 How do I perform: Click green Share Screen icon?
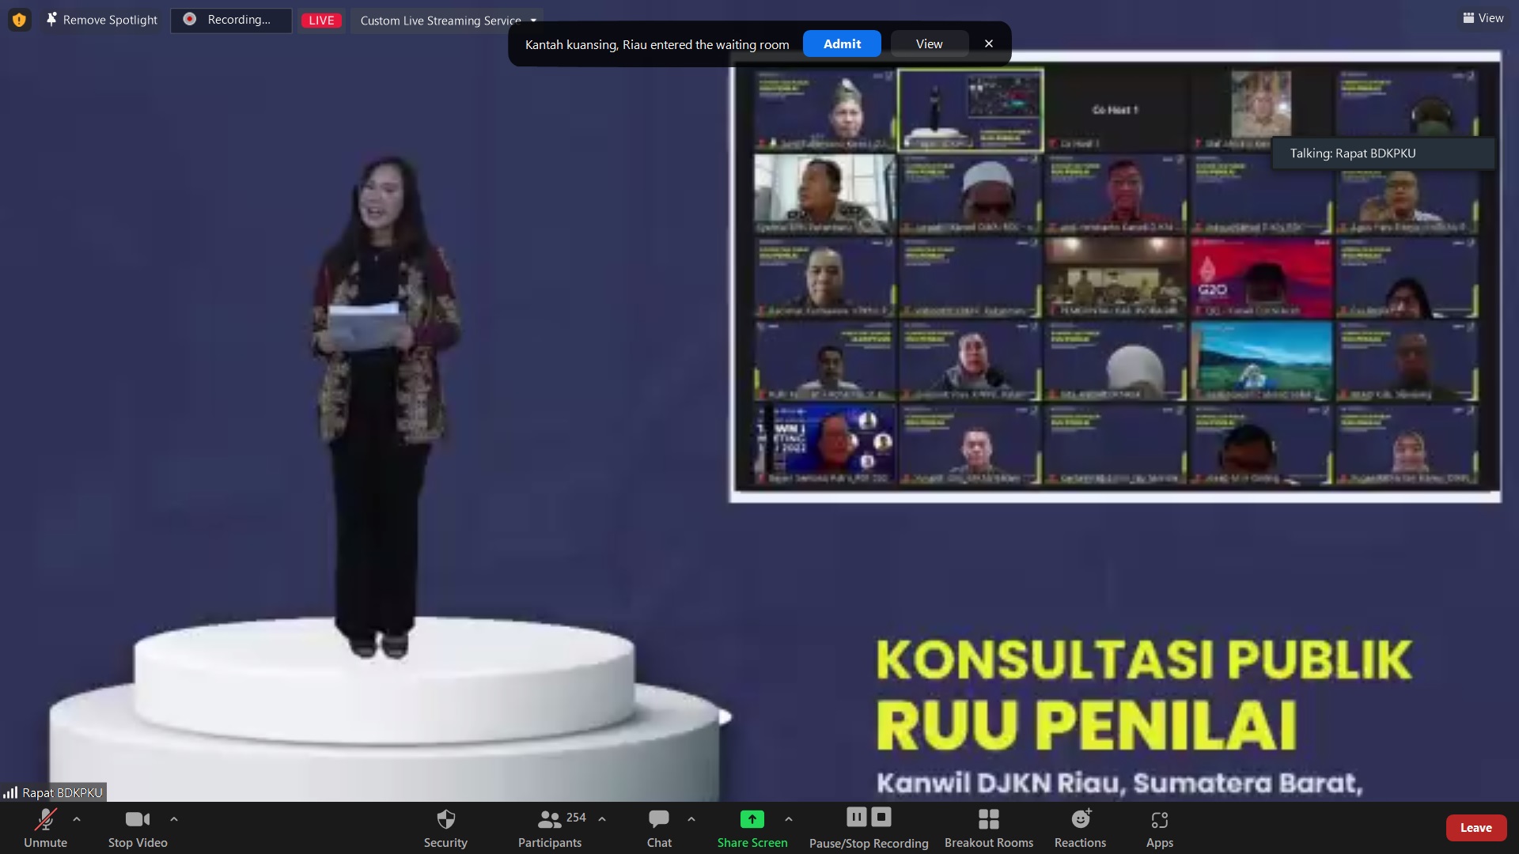(x=752, y=819)
